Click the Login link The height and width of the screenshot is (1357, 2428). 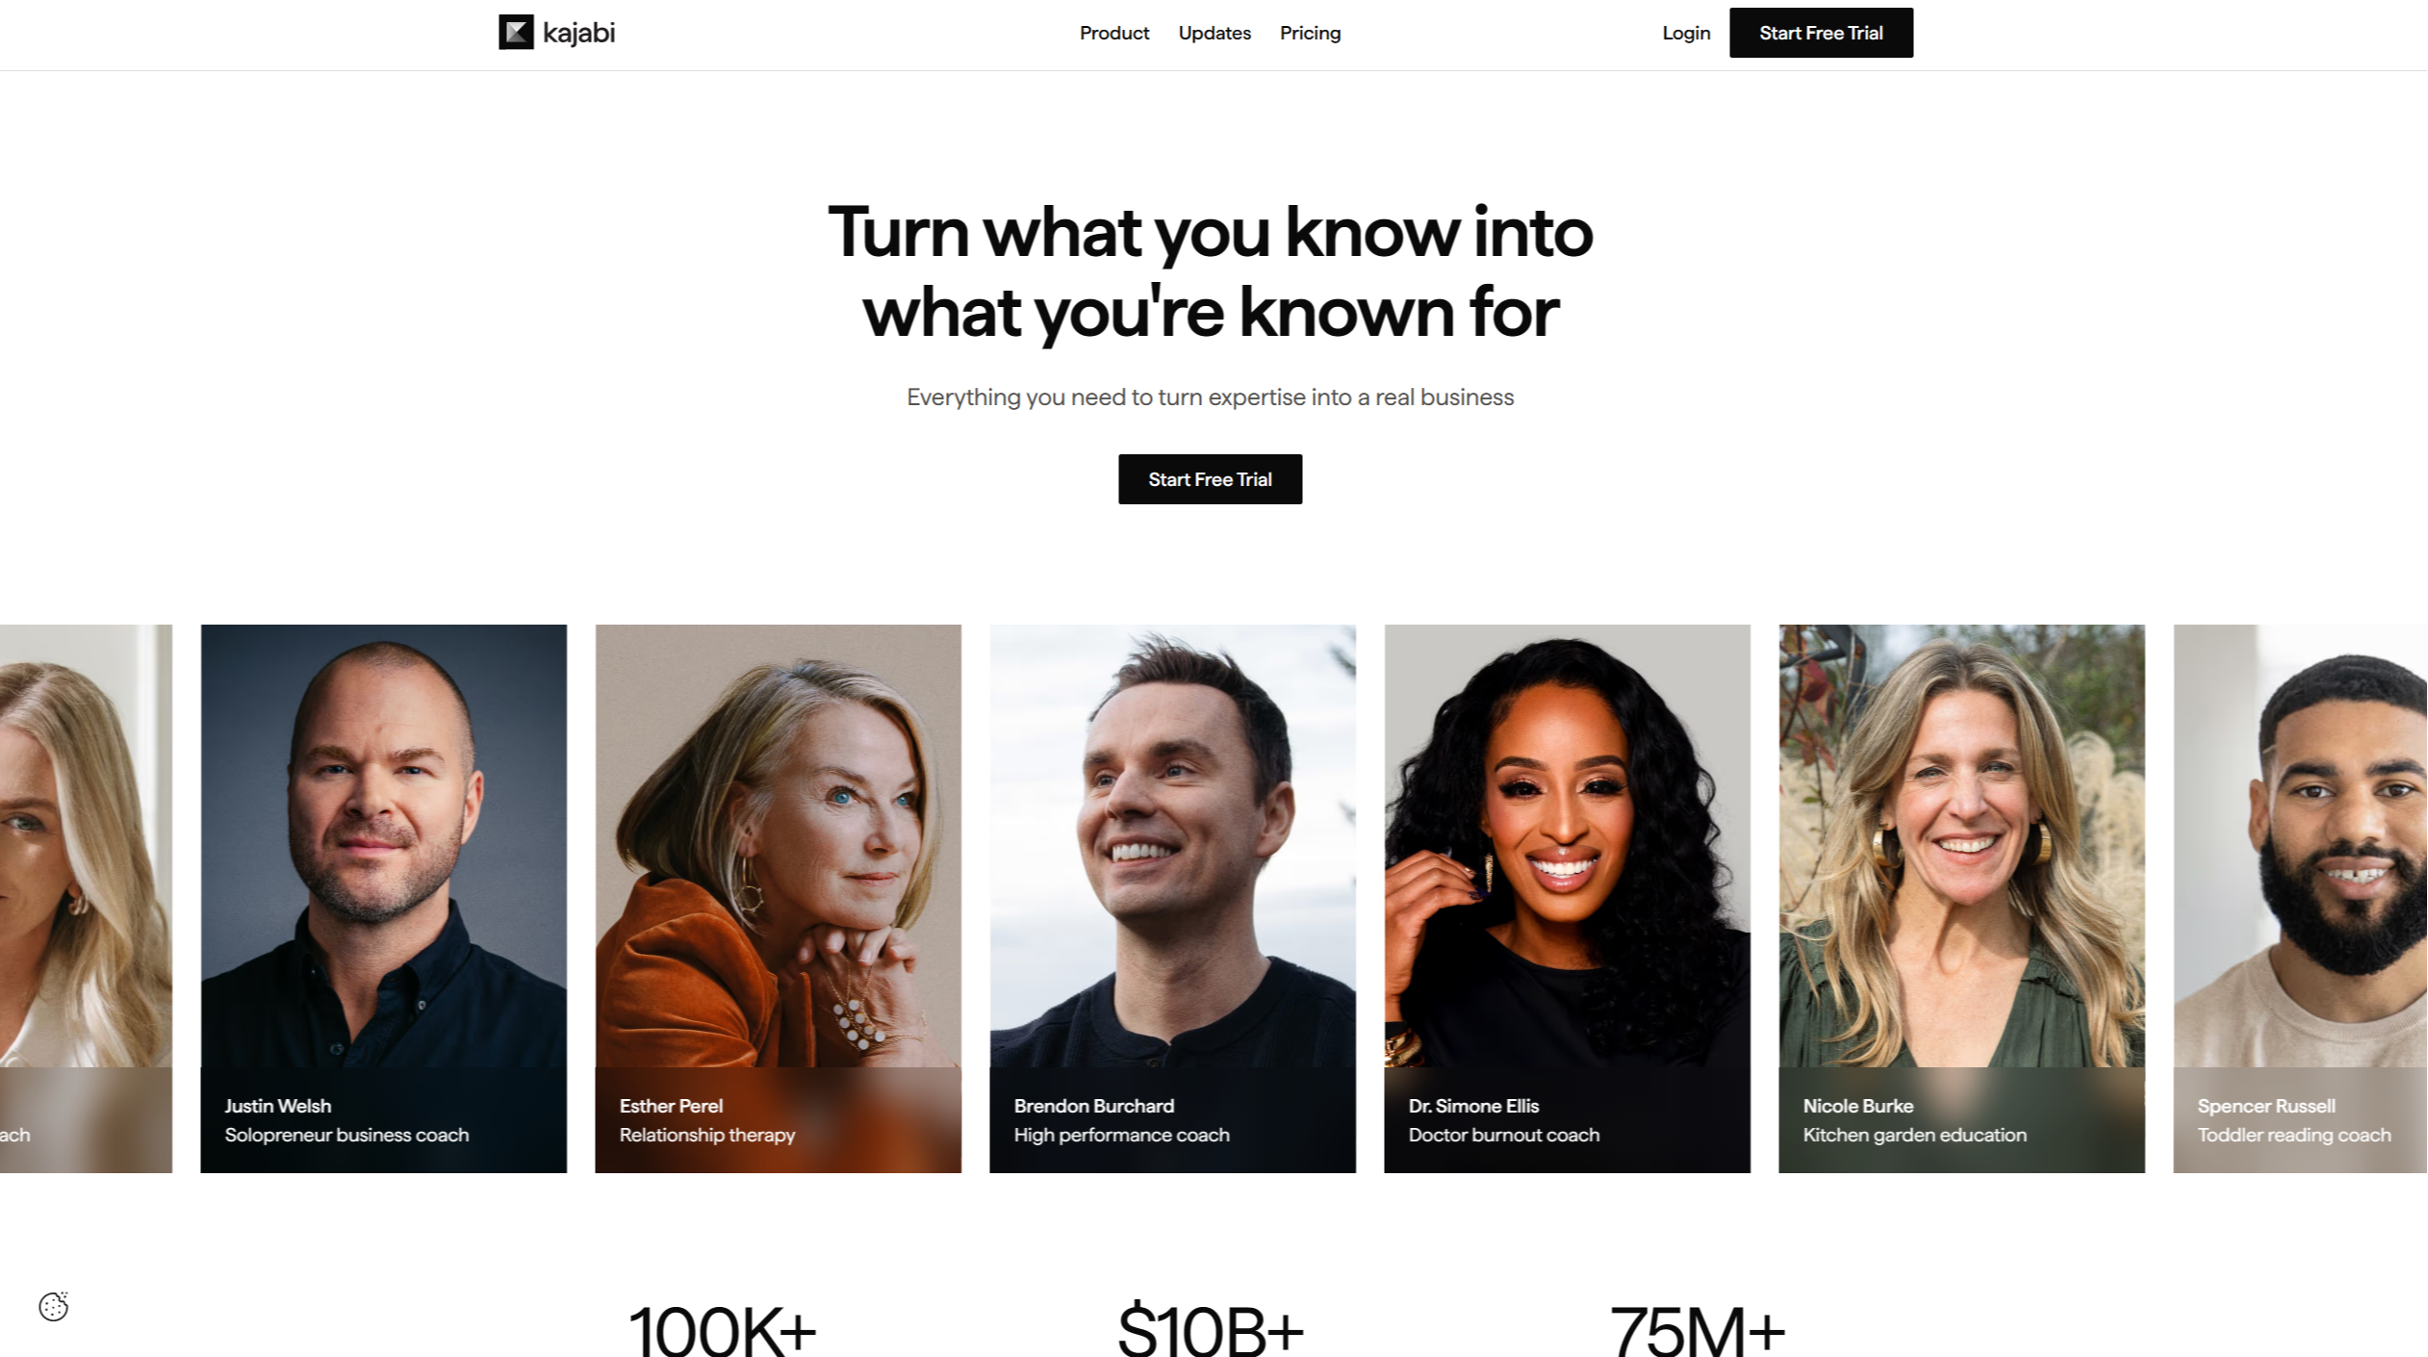point(1686,33)
